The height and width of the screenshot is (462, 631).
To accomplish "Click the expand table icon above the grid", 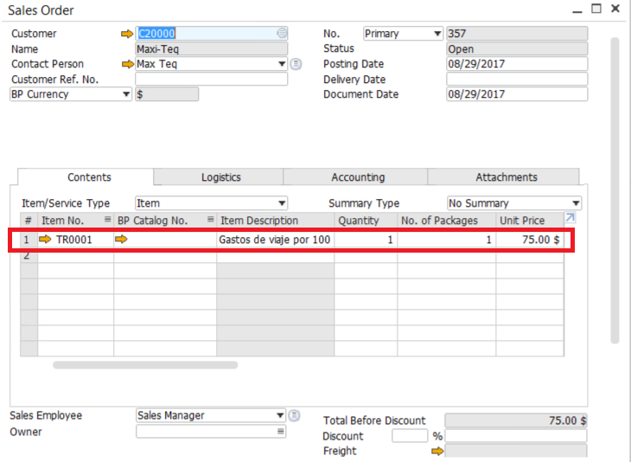I will pyautogui.click(x=570, y=218).
